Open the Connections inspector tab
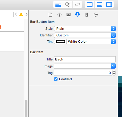122x117 pixels. [x=95, y=15]
